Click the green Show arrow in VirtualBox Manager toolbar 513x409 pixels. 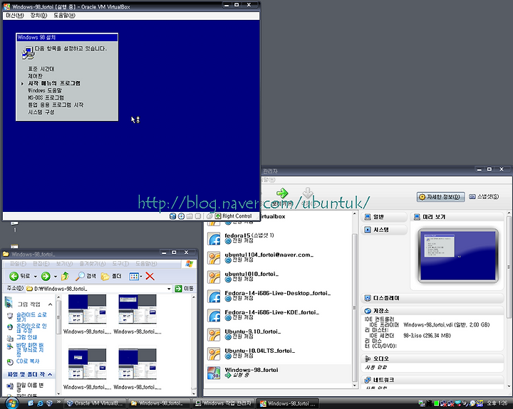282,193
